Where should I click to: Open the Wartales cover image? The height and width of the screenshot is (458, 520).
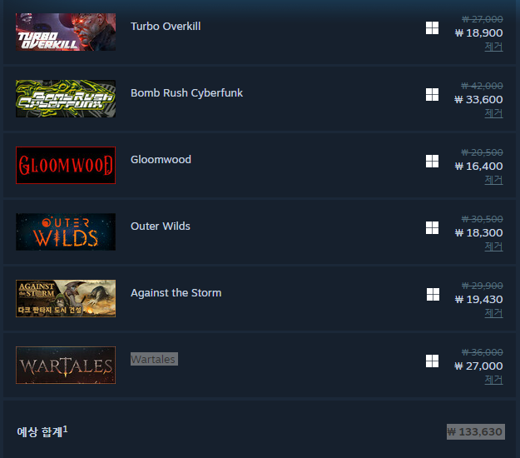(66, 365)
